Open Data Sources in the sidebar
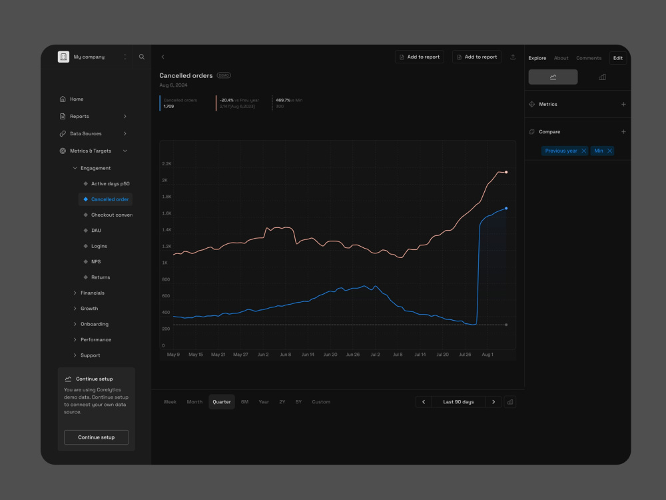 (x=86, y=133)
